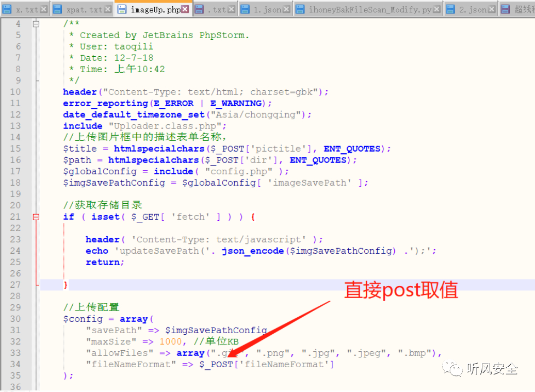Close the x.txt tab
The image size is (535, 392).
coord(44,10)
